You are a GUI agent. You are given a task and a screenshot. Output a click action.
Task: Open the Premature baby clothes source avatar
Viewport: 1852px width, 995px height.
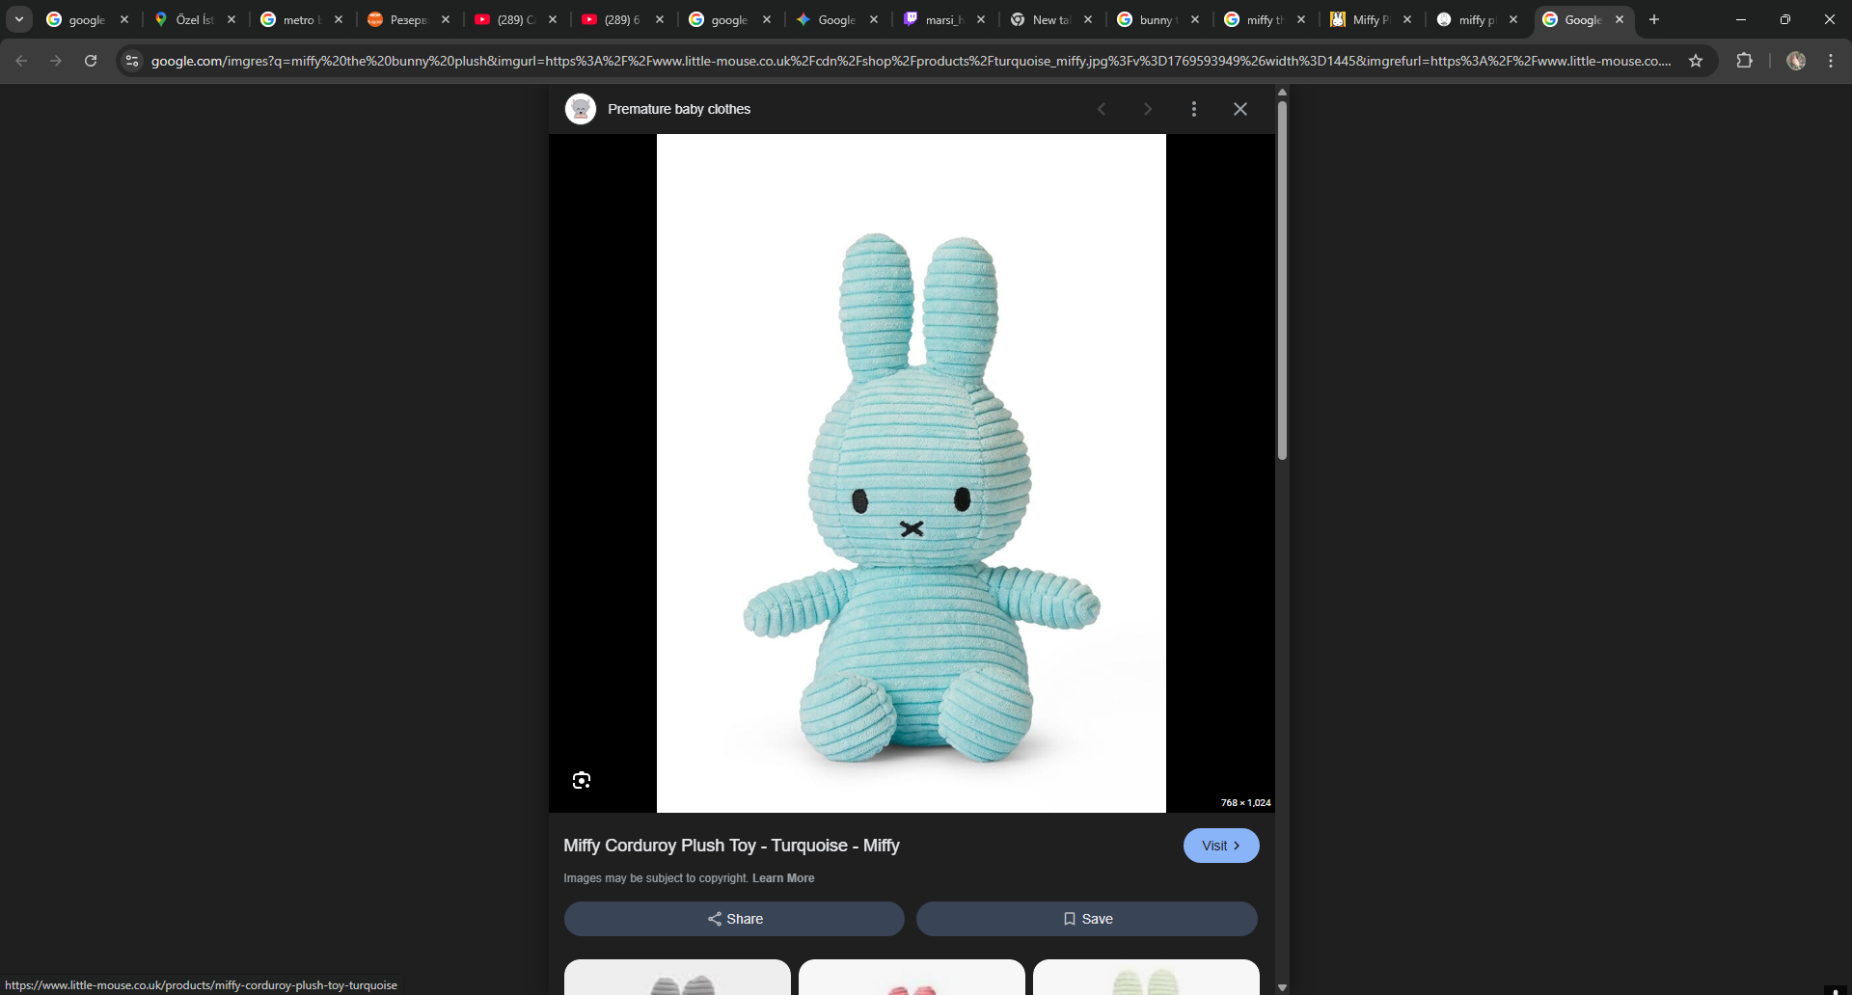pyautogui.click(x=581, y=109)
